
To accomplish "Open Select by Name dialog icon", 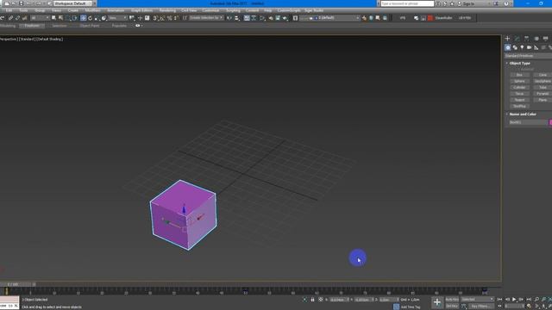I will point(60,17).
